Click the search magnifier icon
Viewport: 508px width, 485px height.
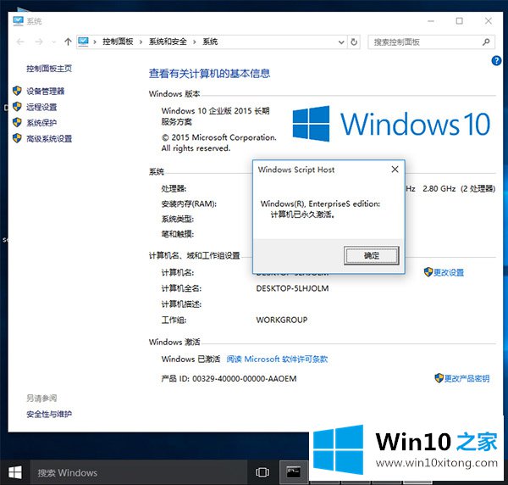point(486,42)
